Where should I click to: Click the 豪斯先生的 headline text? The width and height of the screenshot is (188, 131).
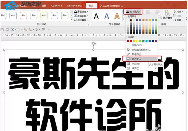pyautogui.click(x=94, y=73)
